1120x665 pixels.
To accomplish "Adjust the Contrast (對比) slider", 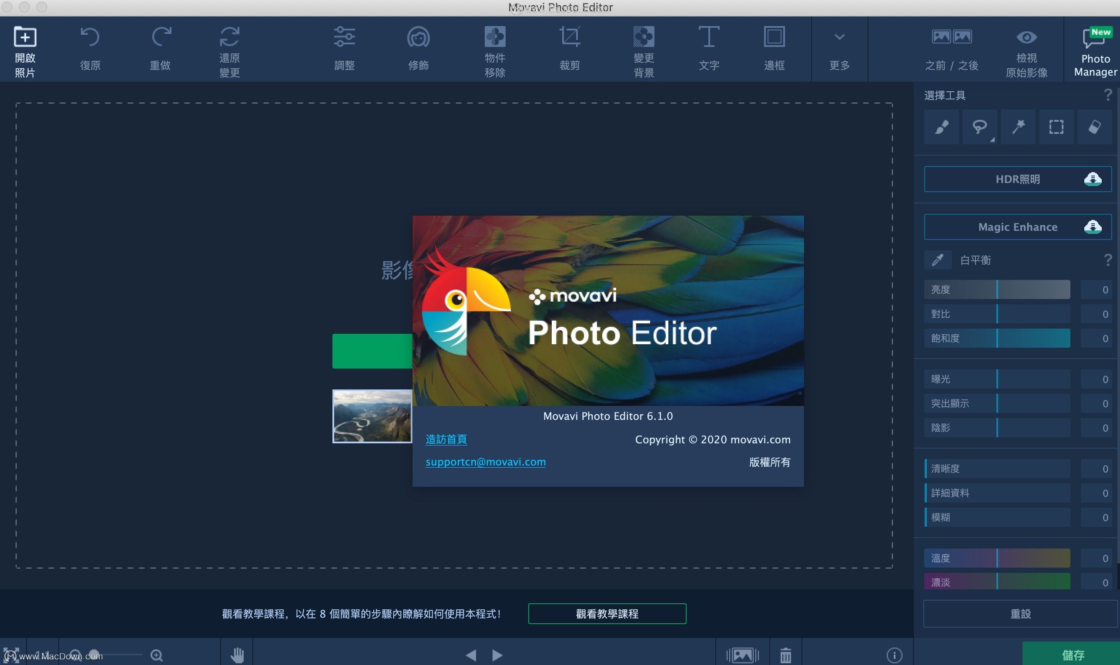I will [x=997, y=314].
